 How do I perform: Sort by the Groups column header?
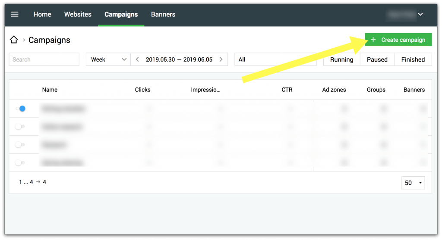376,90
